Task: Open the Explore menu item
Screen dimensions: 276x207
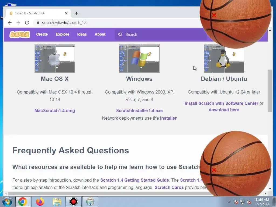Action: 63,34
